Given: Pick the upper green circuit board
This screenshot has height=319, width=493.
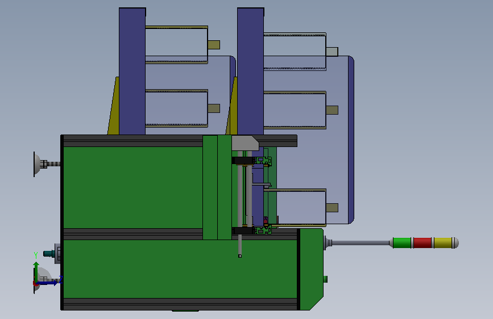Looking at the screenshot, I should tap(263, 161).
